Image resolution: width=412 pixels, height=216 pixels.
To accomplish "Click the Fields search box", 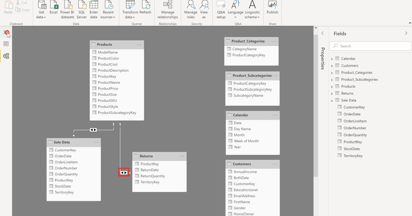I will pyautogui.click(x=370, y=46).
